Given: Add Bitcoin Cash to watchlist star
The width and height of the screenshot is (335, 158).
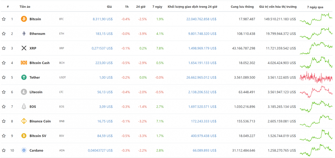Looking at the screenshot, I should coord(4,63).
